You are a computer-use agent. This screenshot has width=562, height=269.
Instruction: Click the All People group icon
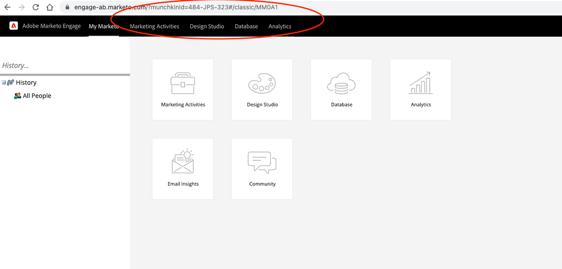pyautogui.click(x=17, y=96)
